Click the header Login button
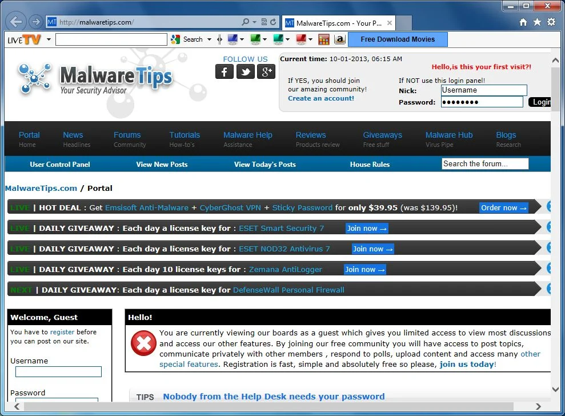 pos(540,102)
